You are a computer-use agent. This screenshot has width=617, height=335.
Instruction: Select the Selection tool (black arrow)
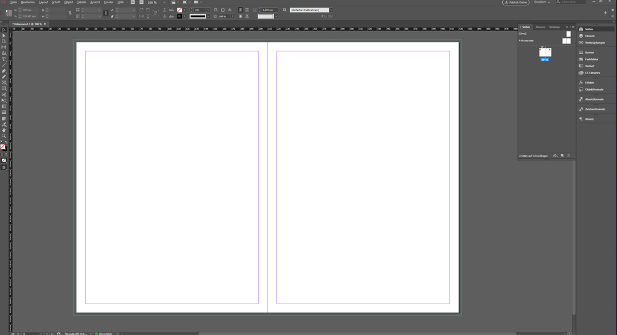pyautogui.click(x=4, y=30)
